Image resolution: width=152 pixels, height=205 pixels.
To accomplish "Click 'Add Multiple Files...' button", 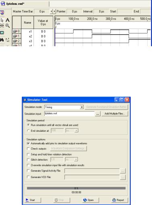I will pyautogui.click(x=115, y=114).
